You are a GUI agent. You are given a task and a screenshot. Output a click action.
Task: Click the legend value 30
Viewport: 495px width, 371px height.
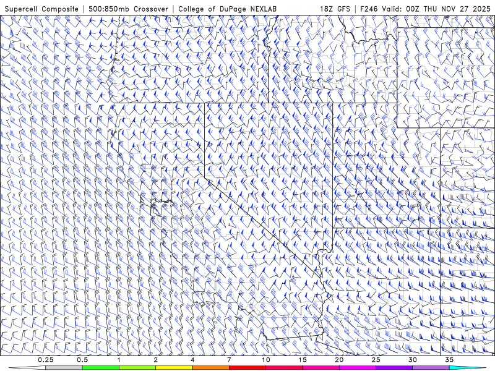pyautogui.click(x=412, y=360)
